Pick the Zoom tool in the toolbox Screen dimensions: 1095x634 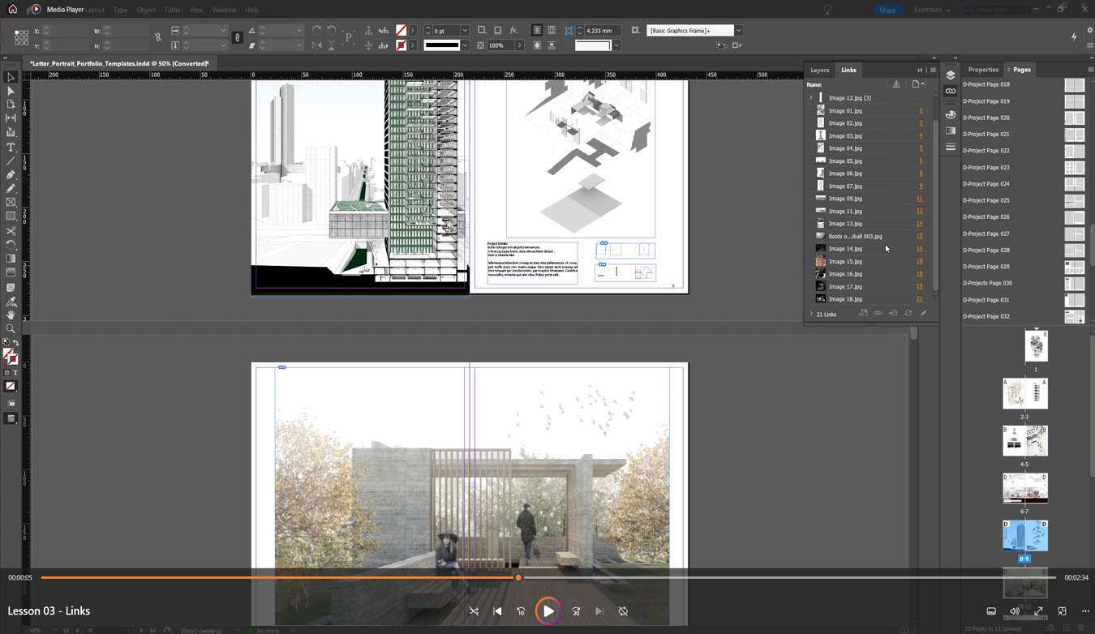pyautogui.click(x=11, y=328)
